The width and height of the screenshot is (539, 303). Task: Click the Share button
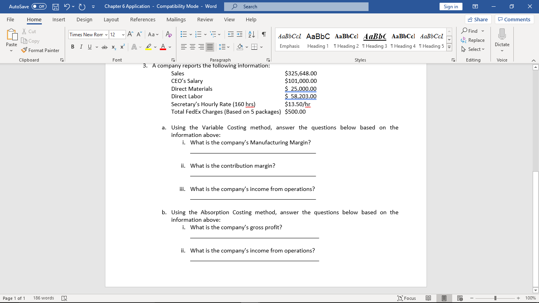click(477, 19)
